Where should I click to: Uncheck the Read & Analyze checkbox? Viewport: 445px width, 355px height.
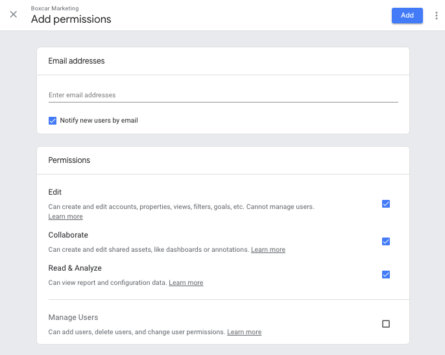click(x=386, y=275)
